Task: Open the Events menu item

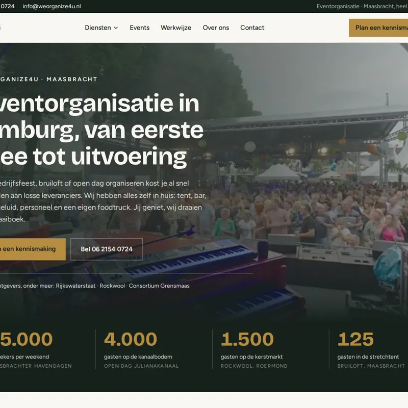Action: tap(139, 28)
